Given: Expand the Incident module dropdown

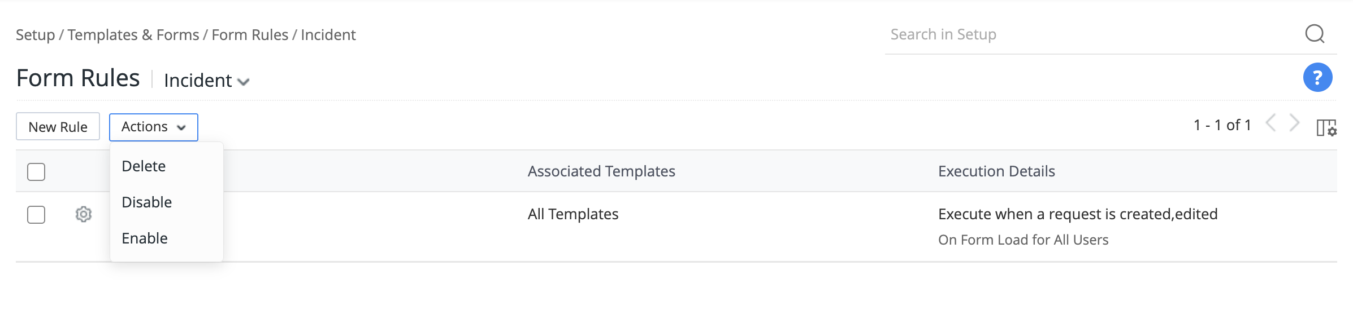Looking at the screenshot, I should 207,81.
